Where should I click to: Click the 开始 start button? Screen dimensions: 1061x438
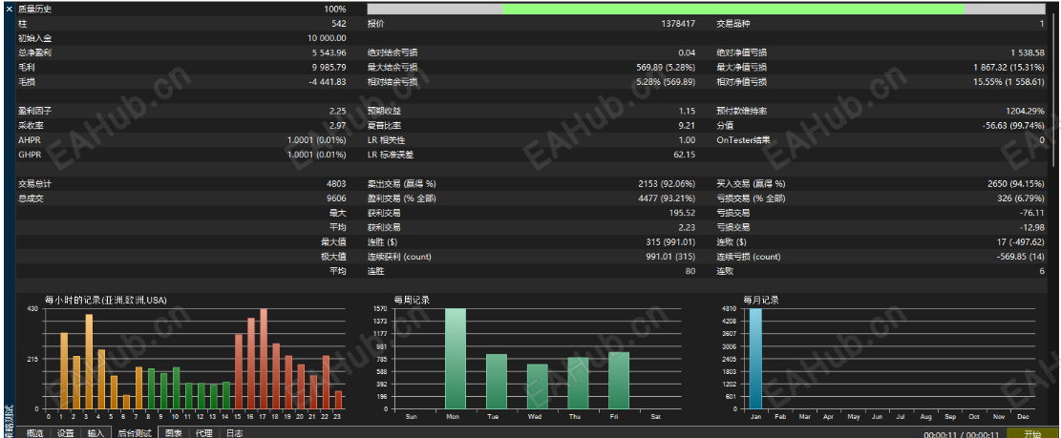point(1032,433)
